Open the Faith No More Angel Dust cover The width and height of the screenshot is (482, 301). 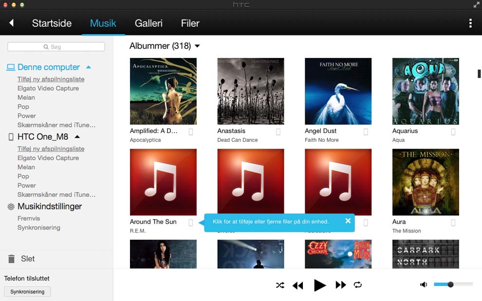[338, 91]
